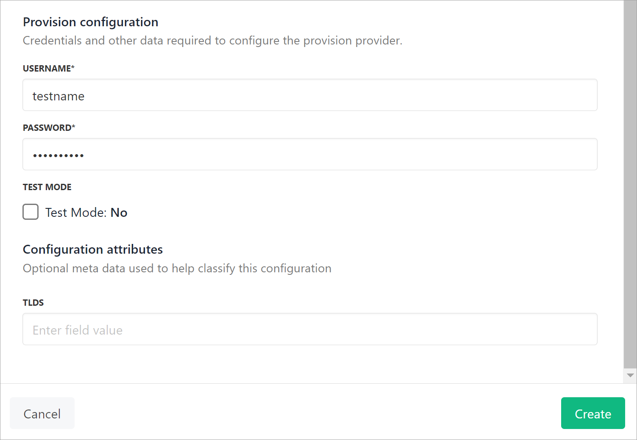The height and width of the screenshot is (440, 637).
Task: Place cursor on the 'testname' text
Action: [58, 97]
